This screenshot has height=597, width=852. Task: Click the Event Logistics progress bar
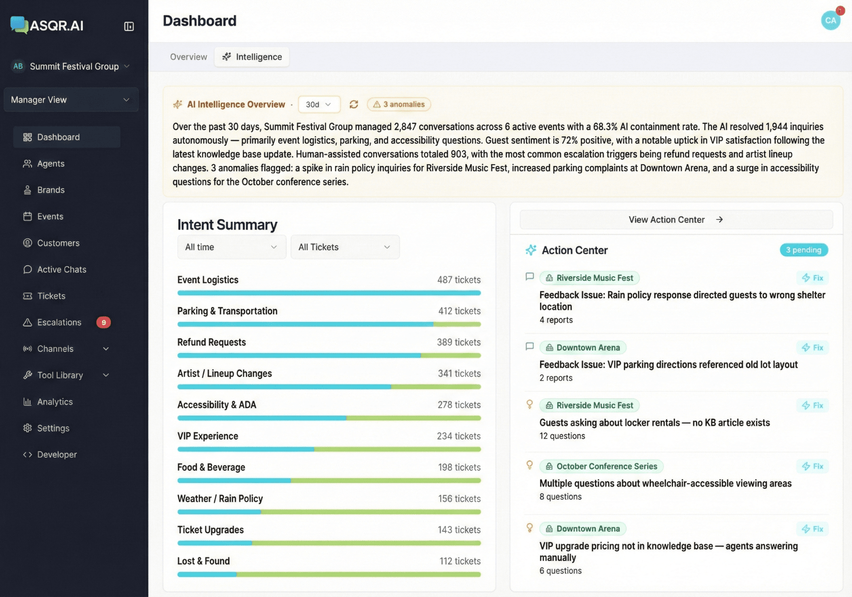(x=329, y=293)
